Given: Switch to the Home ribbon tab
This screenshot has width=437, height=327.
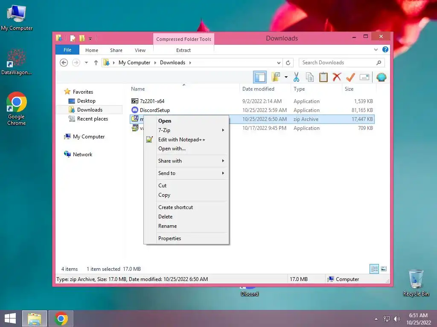Looking at the screenshot, I should click(92, 50).
